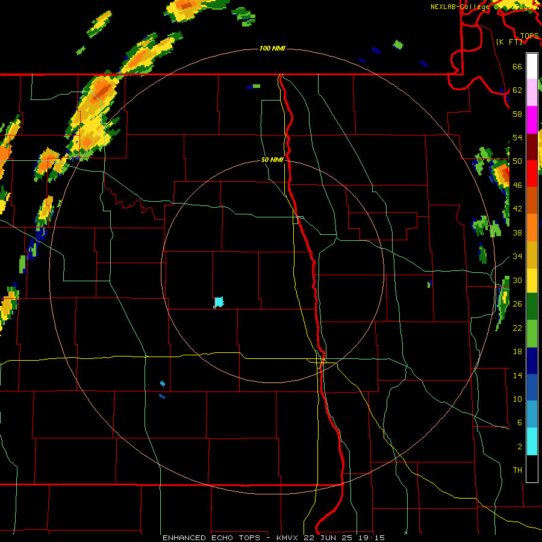Image resolution: width=542 pixels, height=542 pixels.
Task: Click the cyan echo cell inside 50 NMI ring
Action: click(219, 302)
